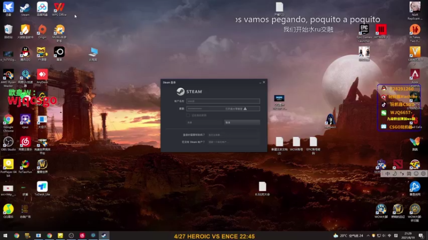
Task: Open the weather 20°C widget on taskbar
Action: (x=348, y=236)
